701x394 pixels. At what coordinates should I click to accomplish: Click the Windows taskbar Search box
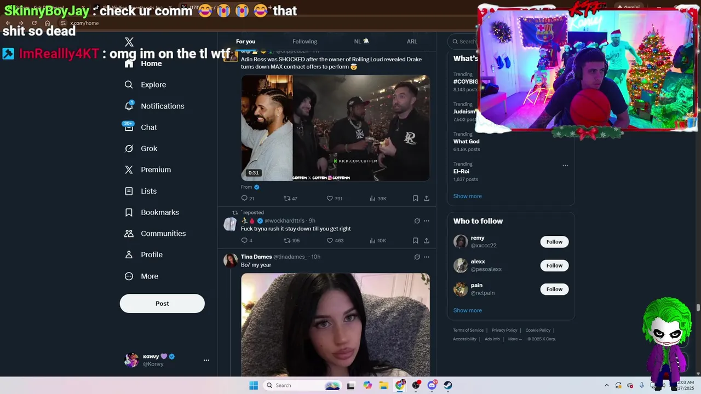(301, 385)
